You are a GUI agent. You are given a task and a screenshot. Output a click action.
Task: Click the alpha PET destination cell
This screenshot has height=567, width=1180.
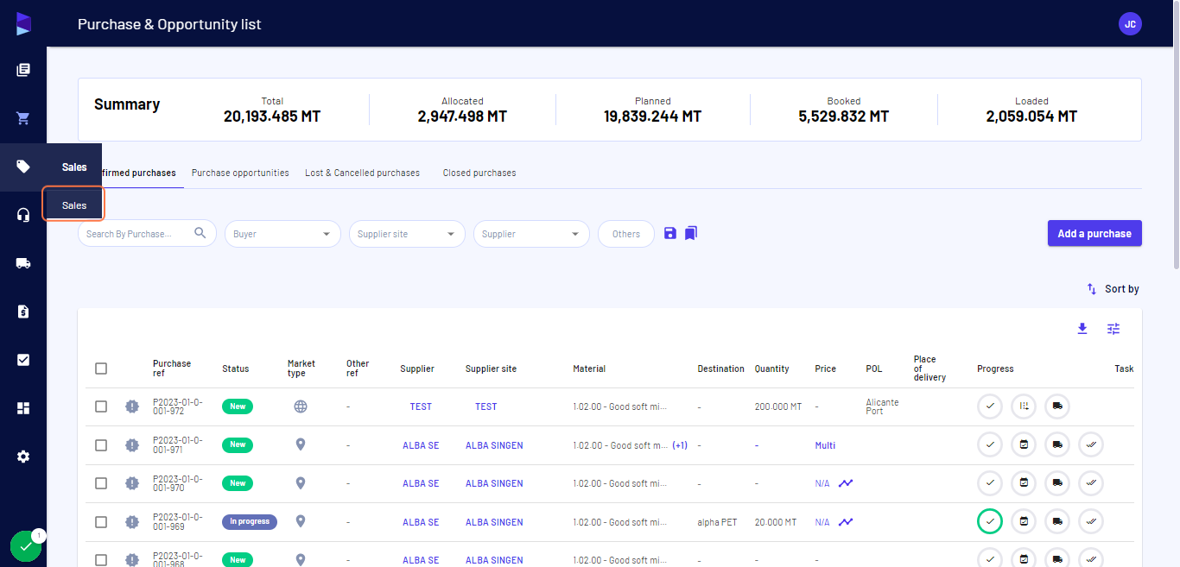tap(718, 522)
